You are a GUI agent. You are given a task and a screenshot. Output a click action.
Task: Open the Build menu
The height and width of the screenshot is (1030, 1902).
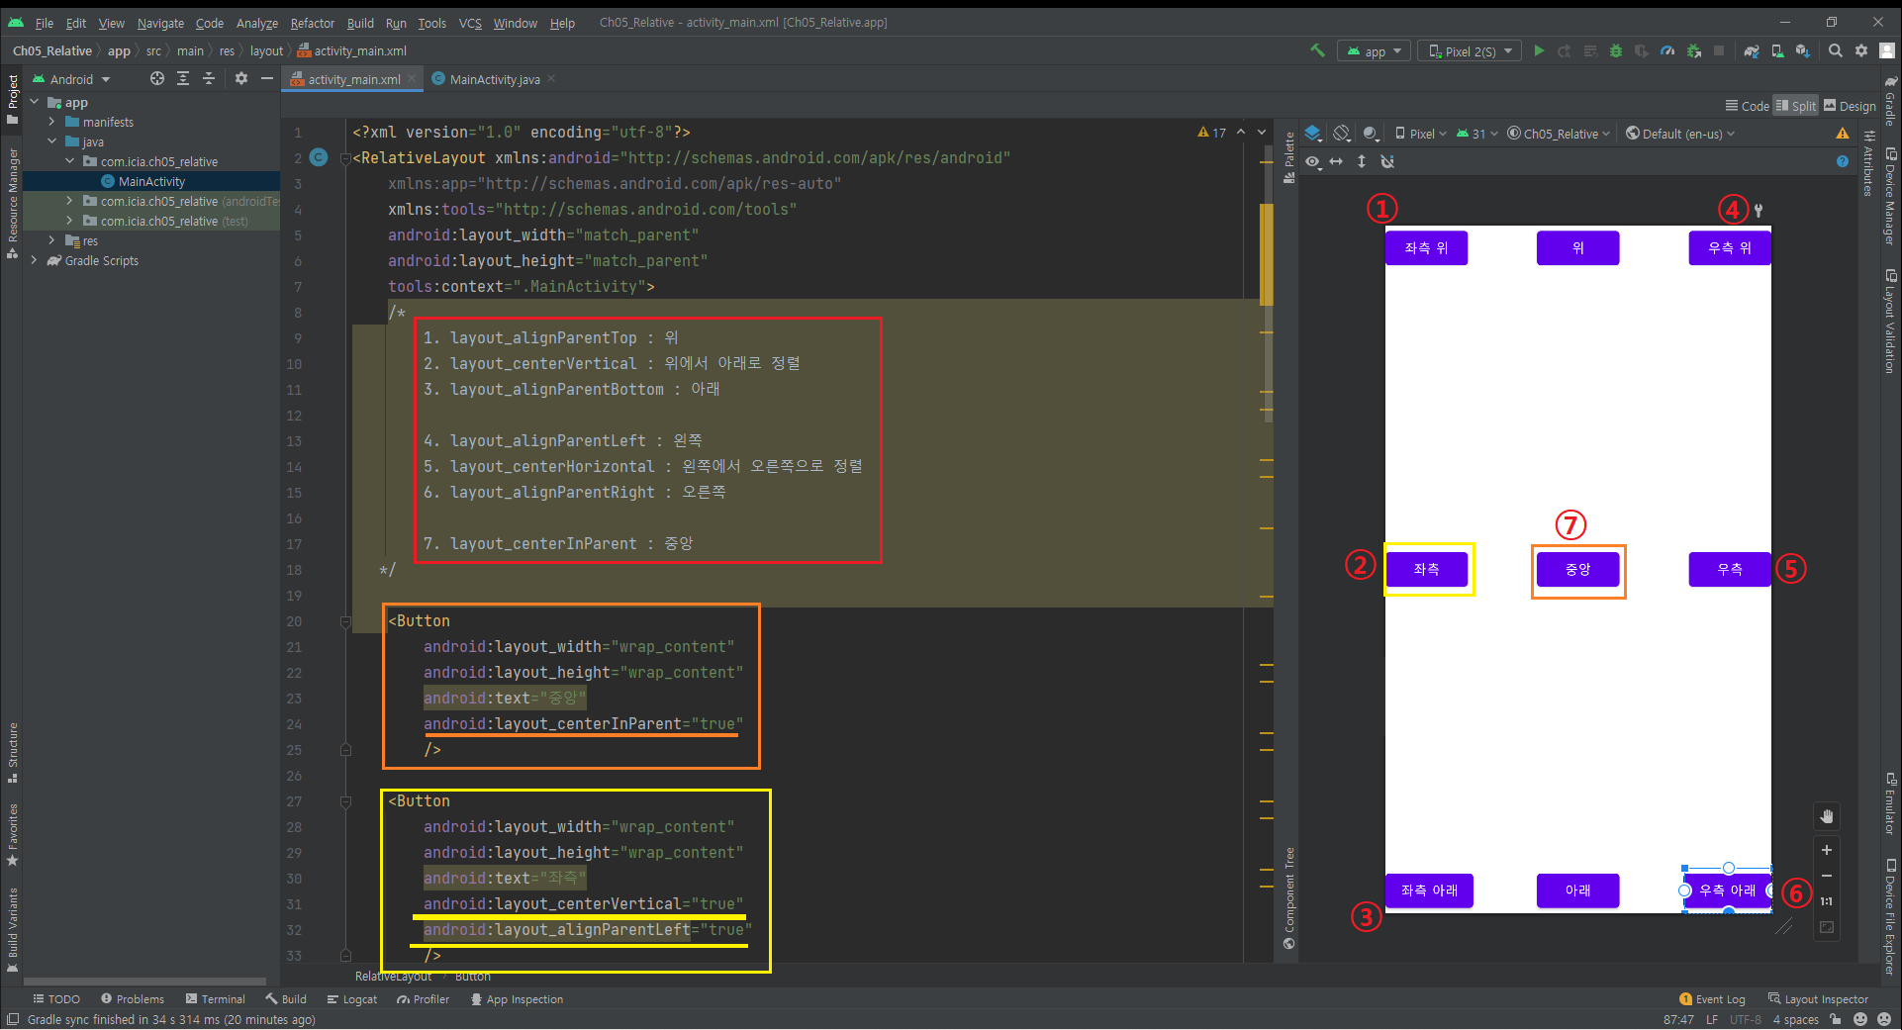coord(360,23)
